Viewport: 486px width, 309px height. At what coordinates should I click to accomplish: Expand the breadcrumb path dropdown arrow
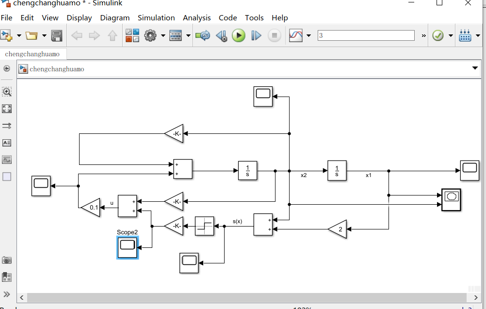[475, 68]
